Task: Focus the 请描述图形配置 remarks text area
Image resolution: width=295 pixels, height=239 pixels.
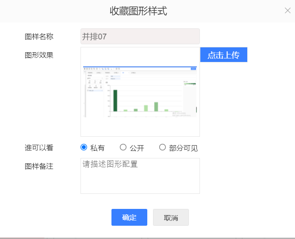Action: (140, 176)
